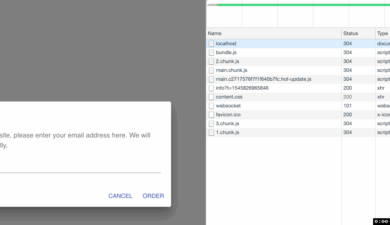Screen dimensions: 390x225
Task: Click the file icon beside websocket request
Action: point(211,106)
